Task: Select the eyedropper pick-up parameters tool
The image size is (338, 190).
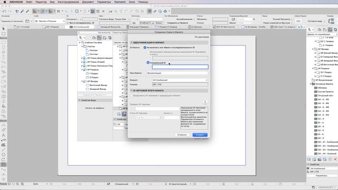Action: pyautogui.click(x=22, y=11)
